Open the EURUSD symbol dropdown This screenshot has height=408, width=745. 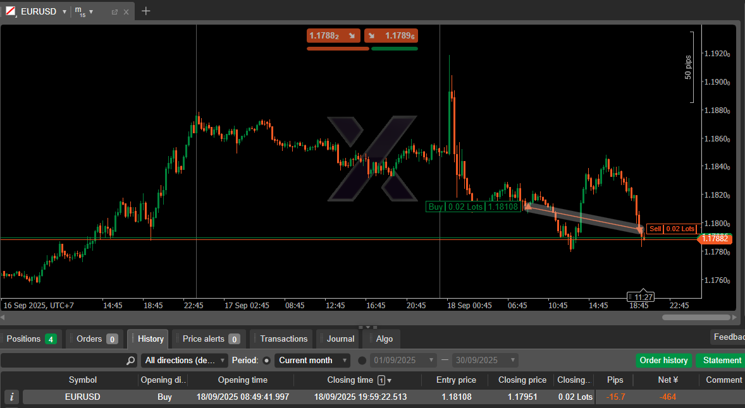tap(64, 12)
